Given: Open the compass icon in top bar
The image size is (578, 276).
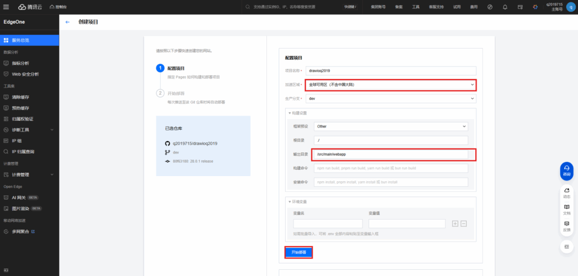Looking at the screenshot, I should click(x=489, y=7).
